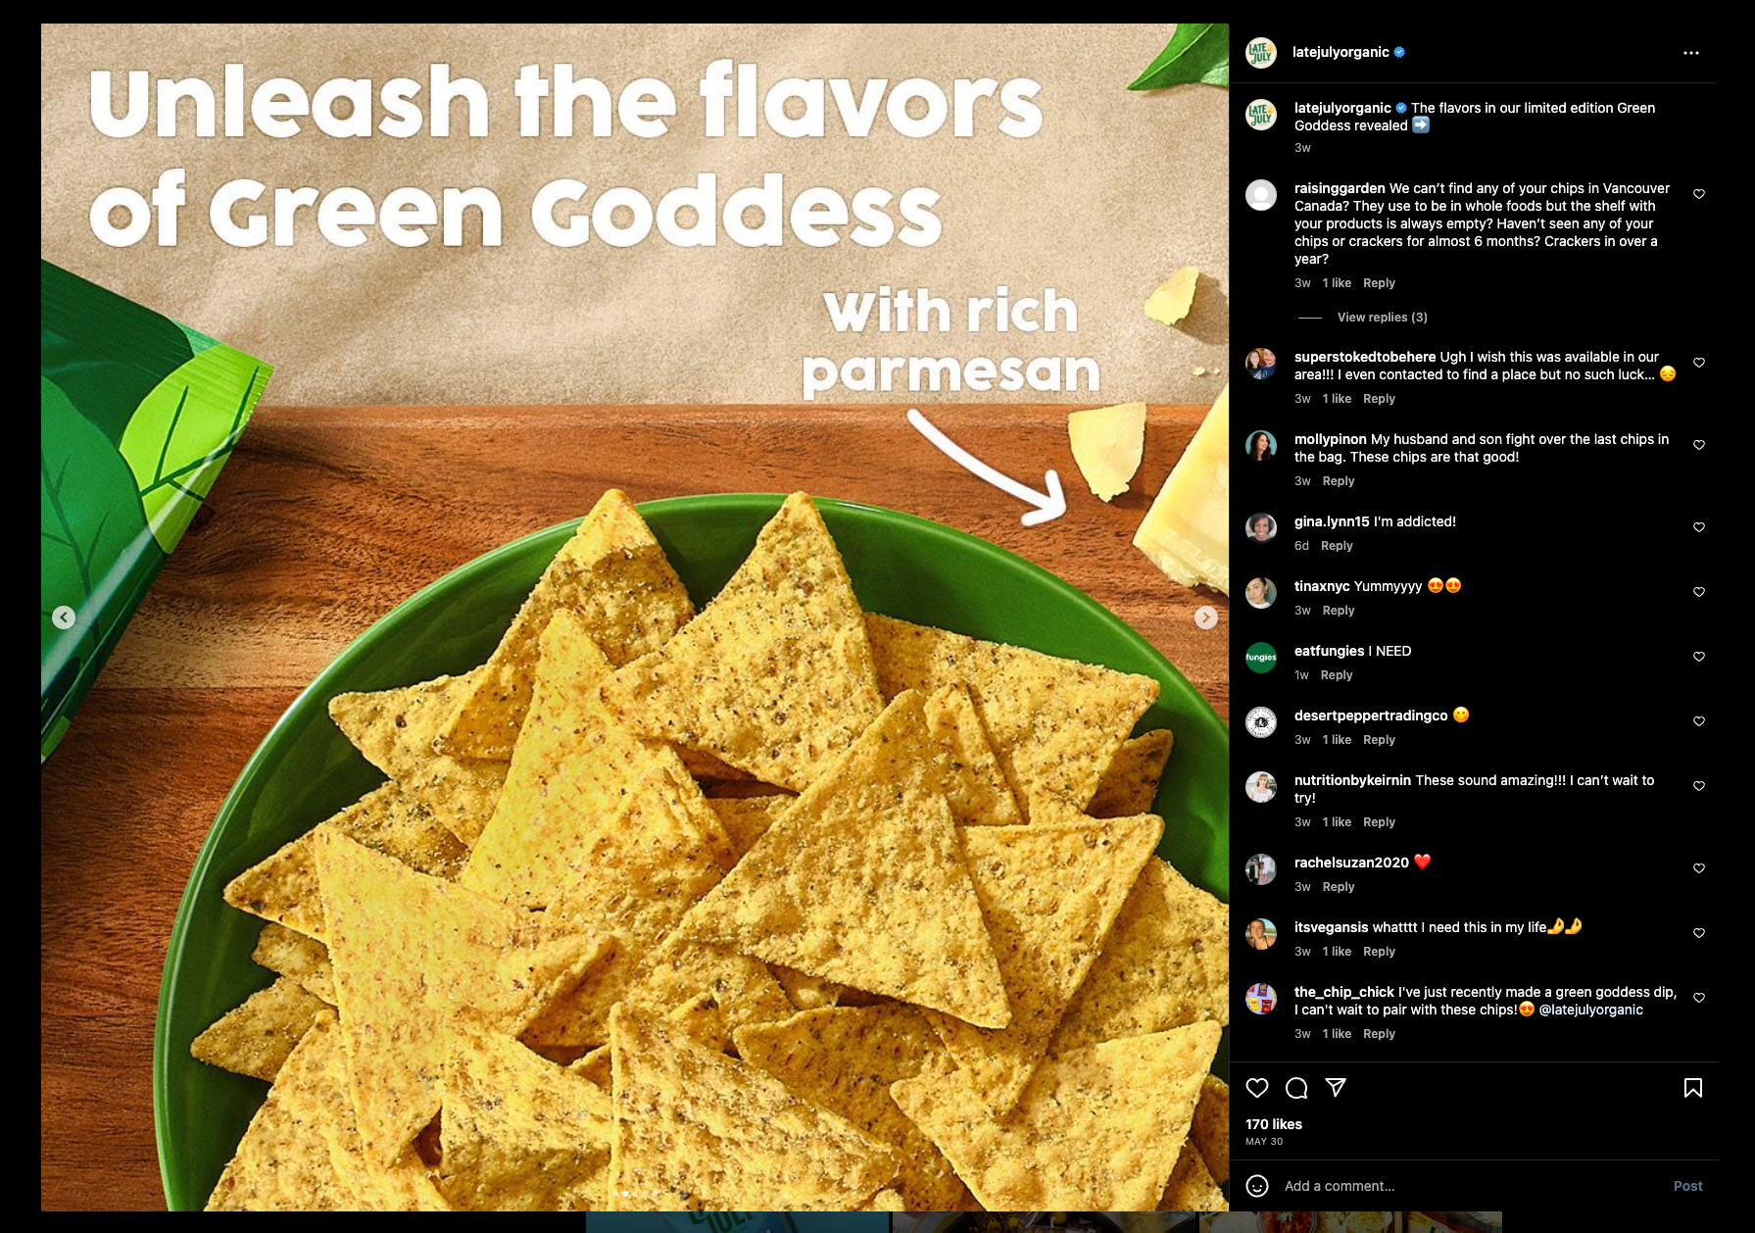
Task: Save post with bookmark icon
Action: click(1693, 1088)
